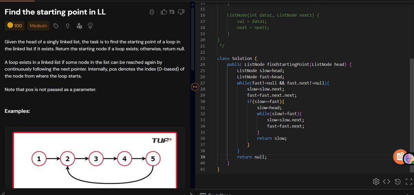Screen dimensions: 414x195
Task: Click the while(fast!=null...) loop line
Action: (283, 83)
